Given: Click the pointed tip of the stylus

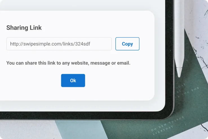Looking at the screenshot, I should pos(179,73).
